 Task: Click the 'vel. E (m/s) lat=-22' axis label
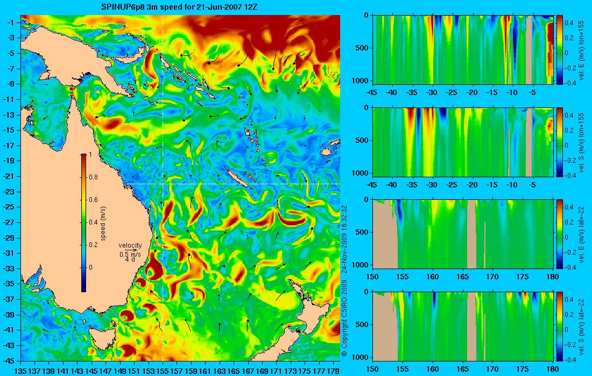coord(582,234)
